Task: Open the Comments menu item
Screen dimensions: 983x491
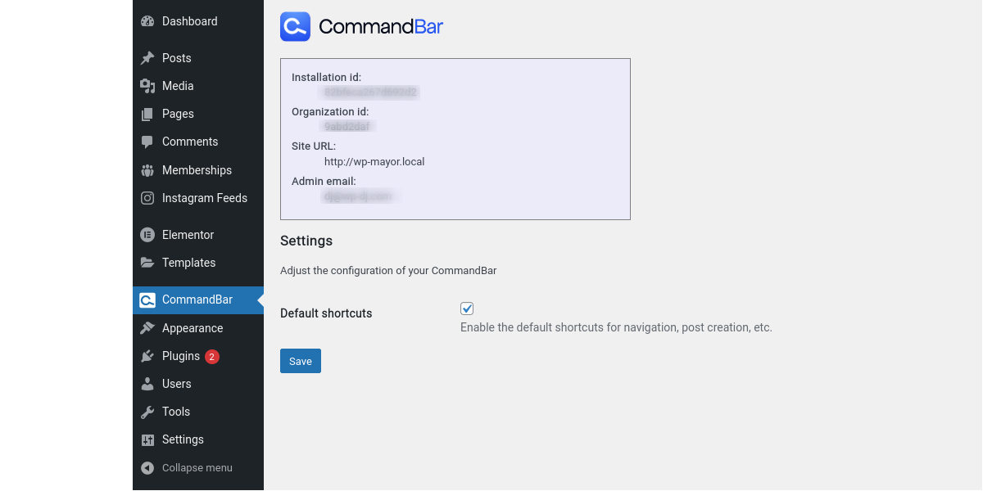Action: click(x=198, y=142)
